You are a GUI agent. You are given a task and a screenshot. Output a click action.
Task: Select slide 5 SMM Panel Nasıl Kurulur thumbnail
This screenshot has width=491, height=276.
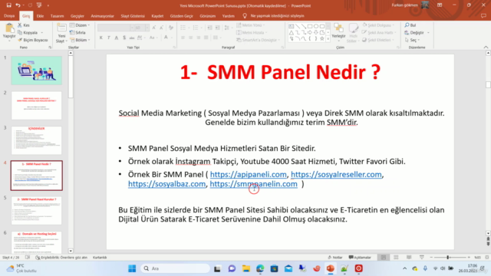[x=37, y=211]
